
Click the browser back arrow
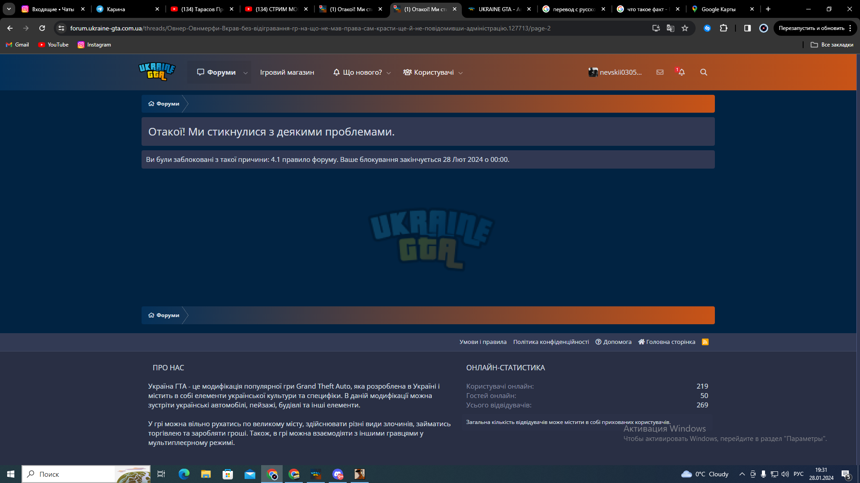pos(10,28)
